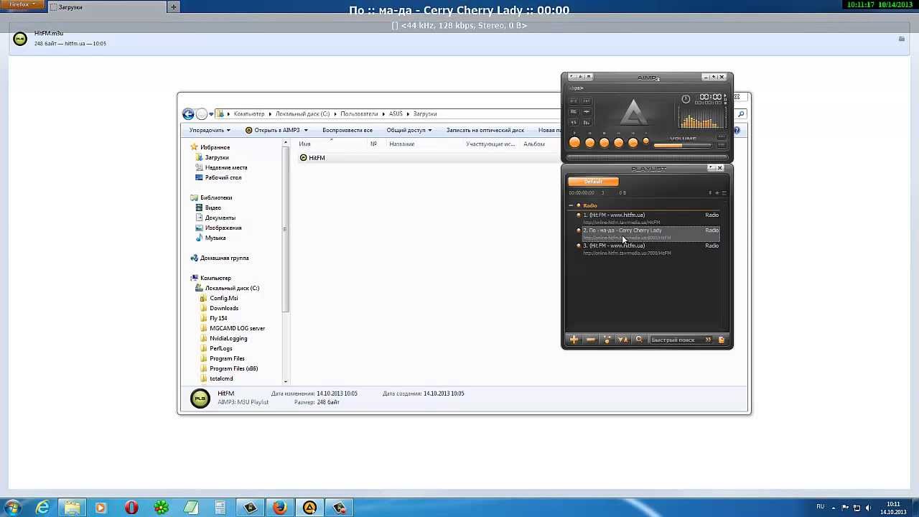Open the Видео library
The height and width of the screenshot is (517, 919).
click(213, 208)
